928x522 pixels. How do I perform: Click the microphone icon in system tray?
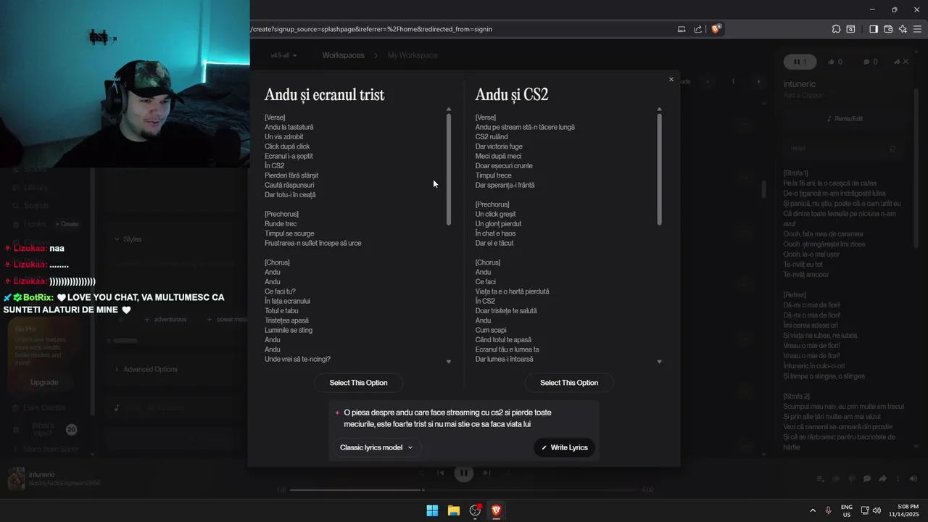(x=828, y=510)
